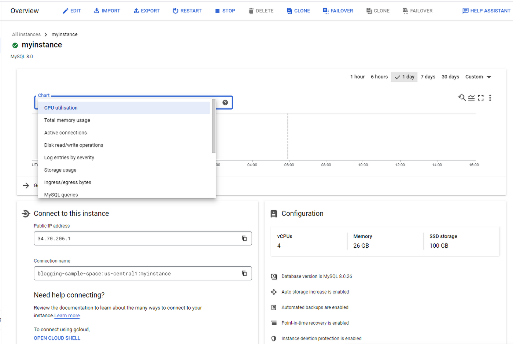Click 'Point-in-time recovery is enabled' text
The height and width of the screenshot is (344, 513).
point(315,323)
